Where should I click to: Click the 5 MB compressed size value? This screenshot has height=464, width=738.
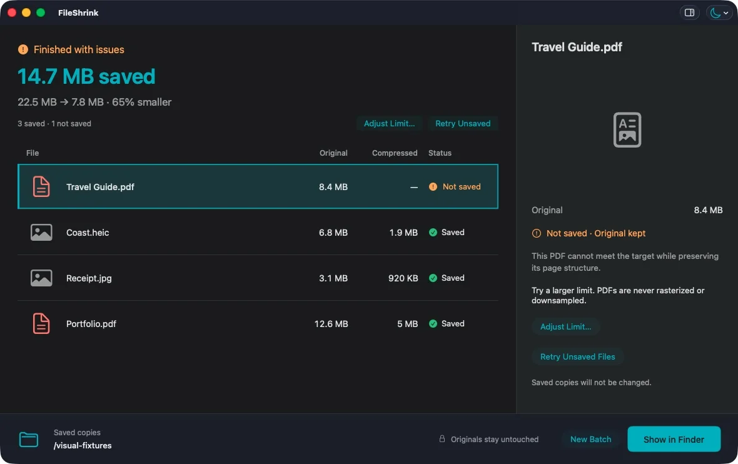point(407,324)
